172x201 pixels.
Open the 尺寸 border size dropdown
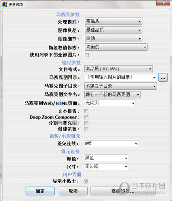coord(106,166)
